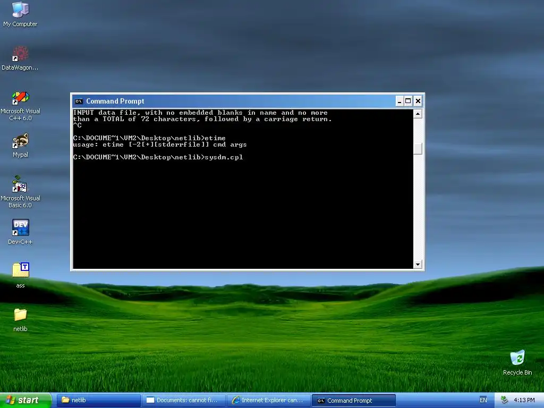Screen dimensions: 544x408
Task: Minimize the Command Prompt window
Action: point(399,101)
